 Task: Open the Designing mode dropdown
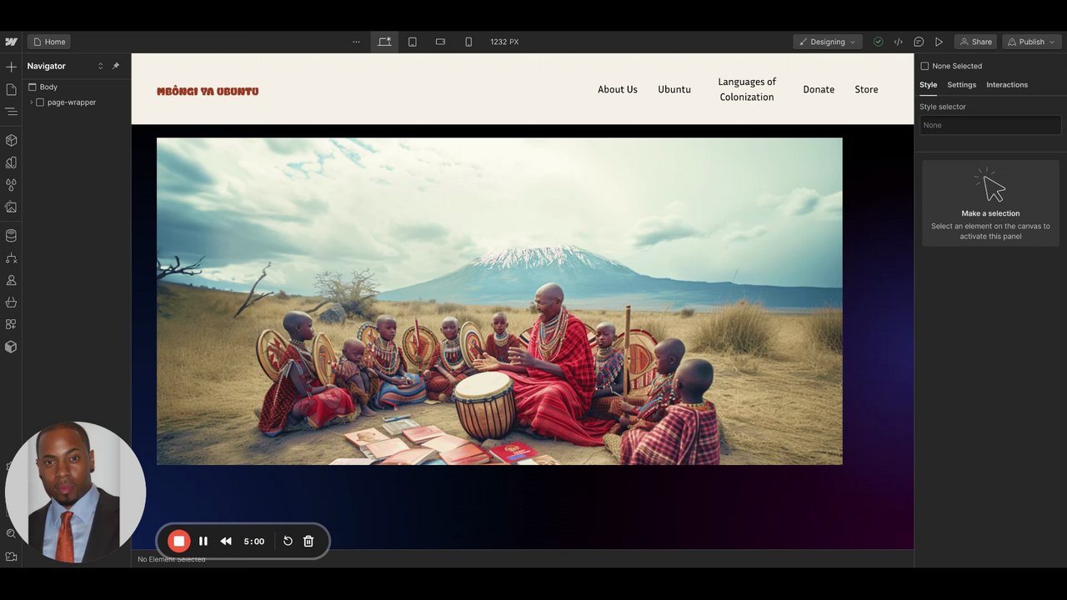click(x=827, y=42)
